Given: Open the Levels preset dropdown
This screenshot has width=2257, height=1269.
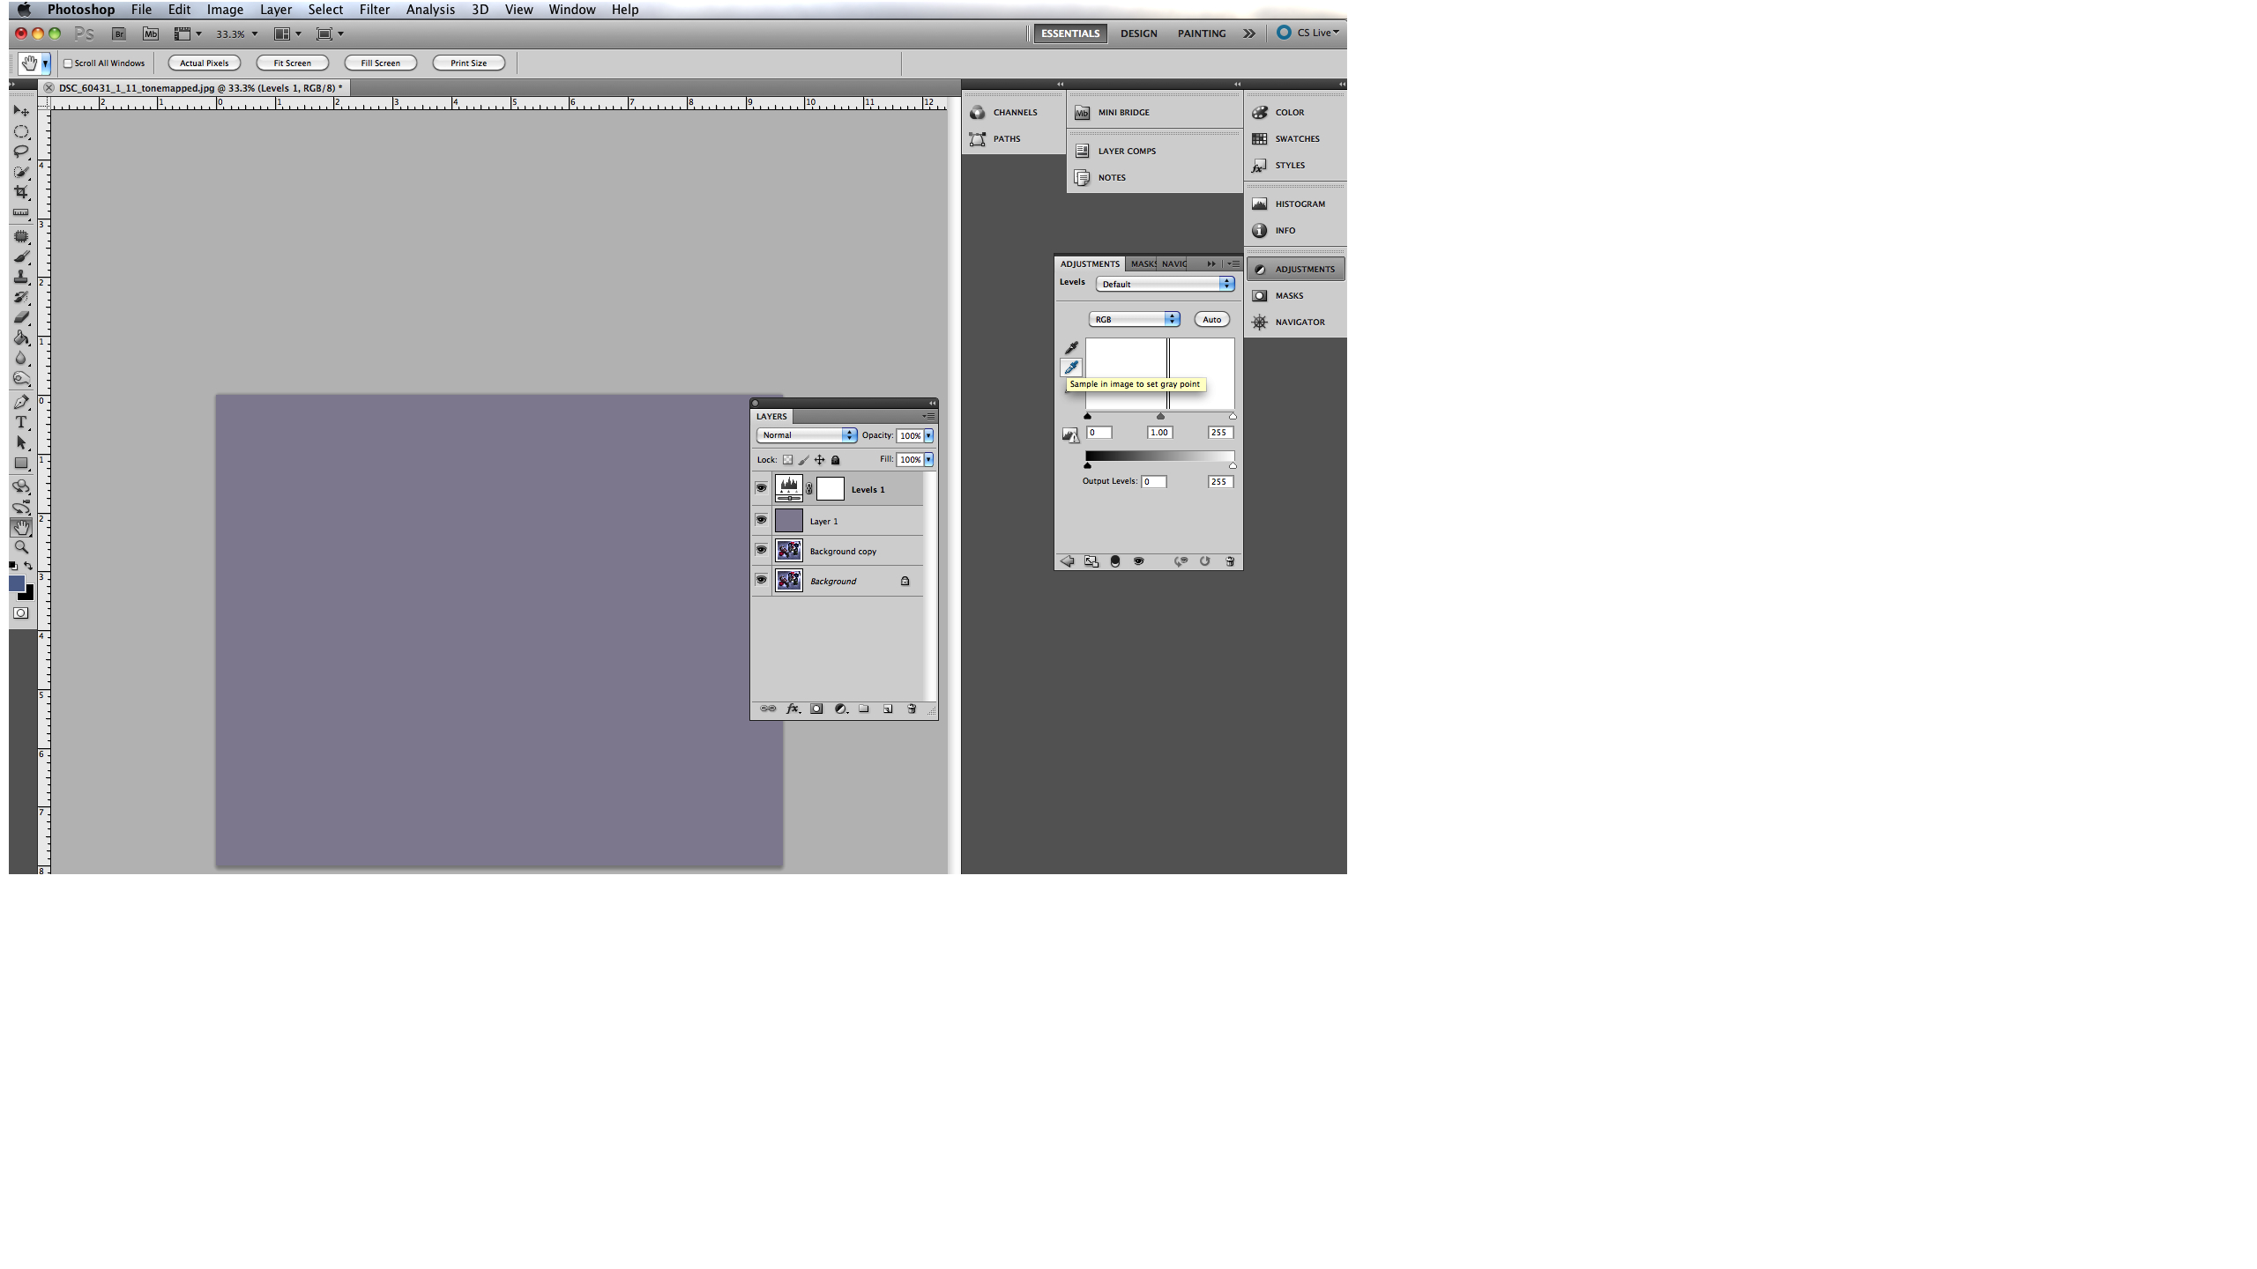Looking at the screenshot, I should coord(1166,284).
